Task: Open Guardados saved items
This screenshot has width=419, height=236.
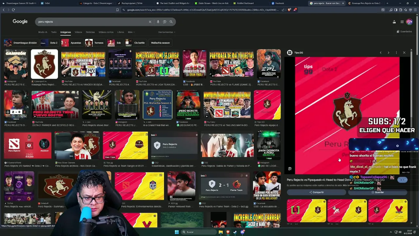Action: (x=404, y=31)
